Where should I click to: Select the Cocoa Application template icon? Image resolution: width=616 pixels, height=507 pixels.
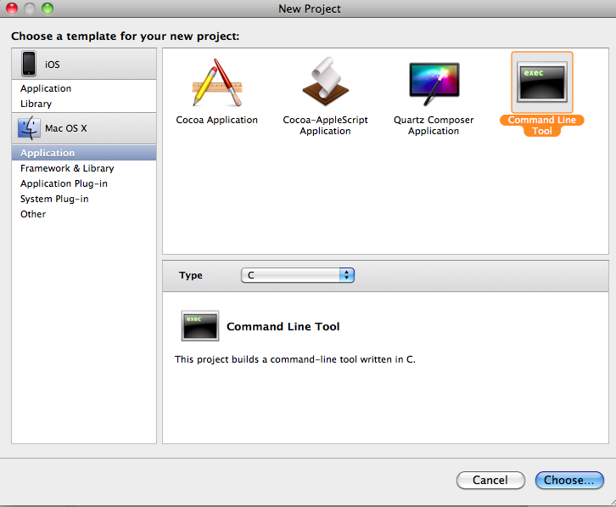217,82
